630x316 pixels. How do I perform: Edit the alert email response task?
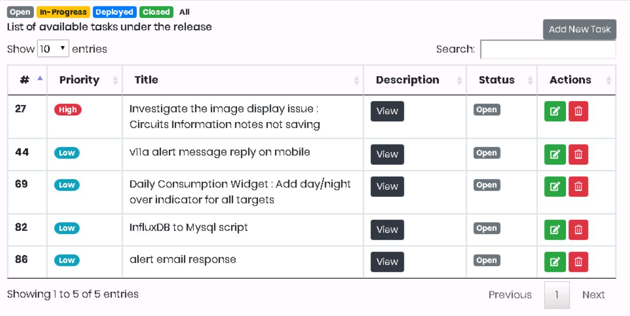(555, 261)
